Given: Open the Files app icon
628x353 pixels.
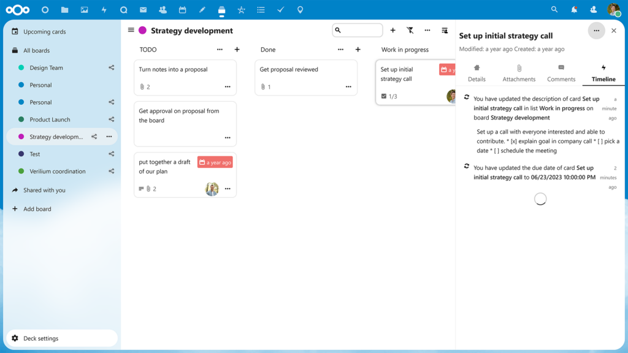Looking at the screenshot, I should pos(64,10).
